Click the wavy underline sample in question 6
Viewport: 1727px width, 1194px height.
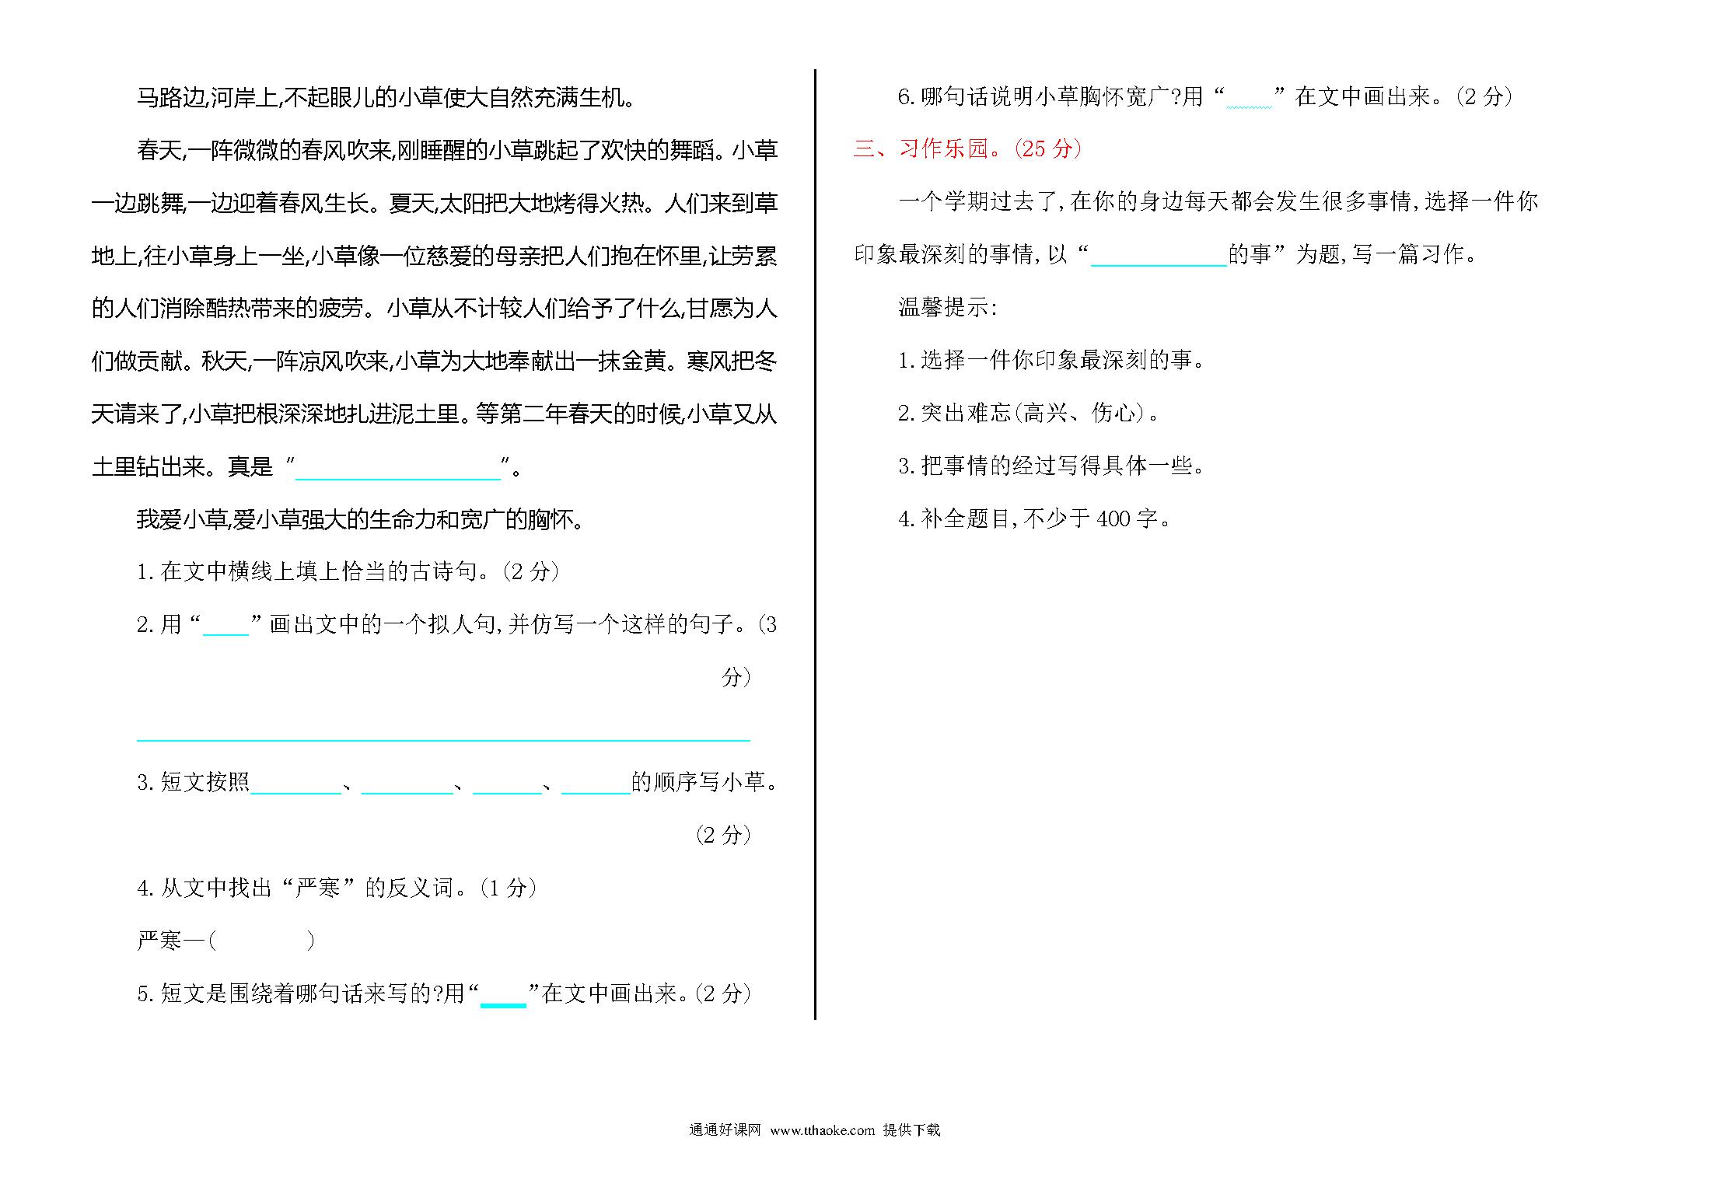coord(1250,107)
